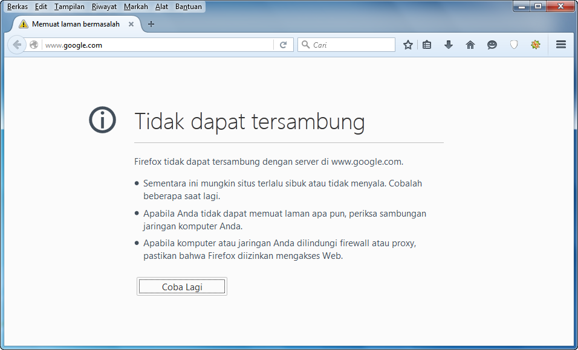Click the info circle icon beside the heading
Screen dimensions: 578x350
click(102, 119)
